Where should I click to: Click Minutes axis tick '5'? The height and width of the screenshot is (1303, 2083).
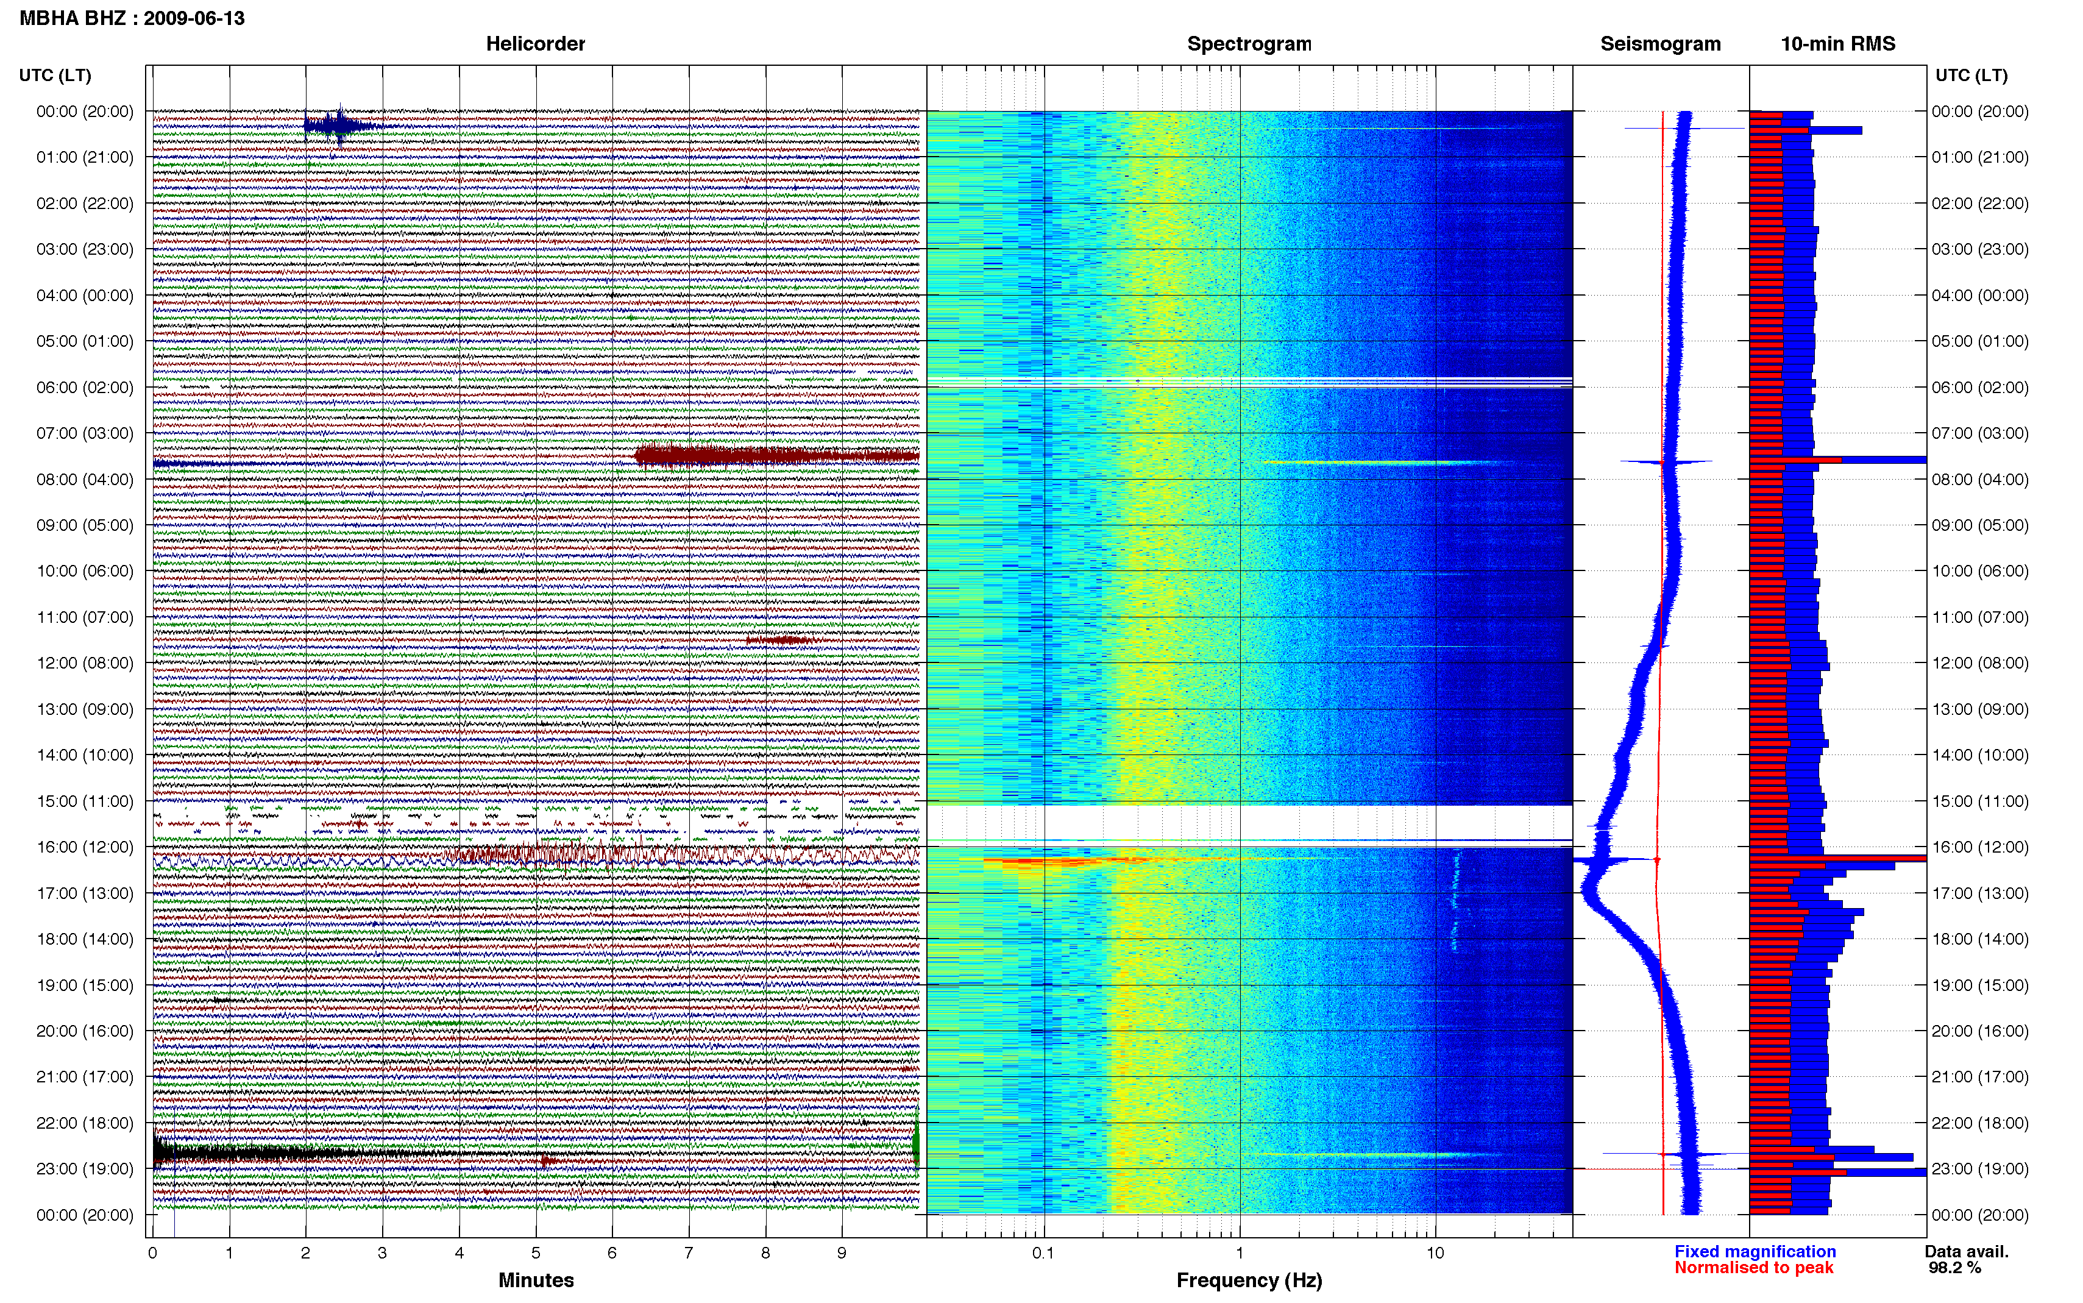(x=535, y=1253)
